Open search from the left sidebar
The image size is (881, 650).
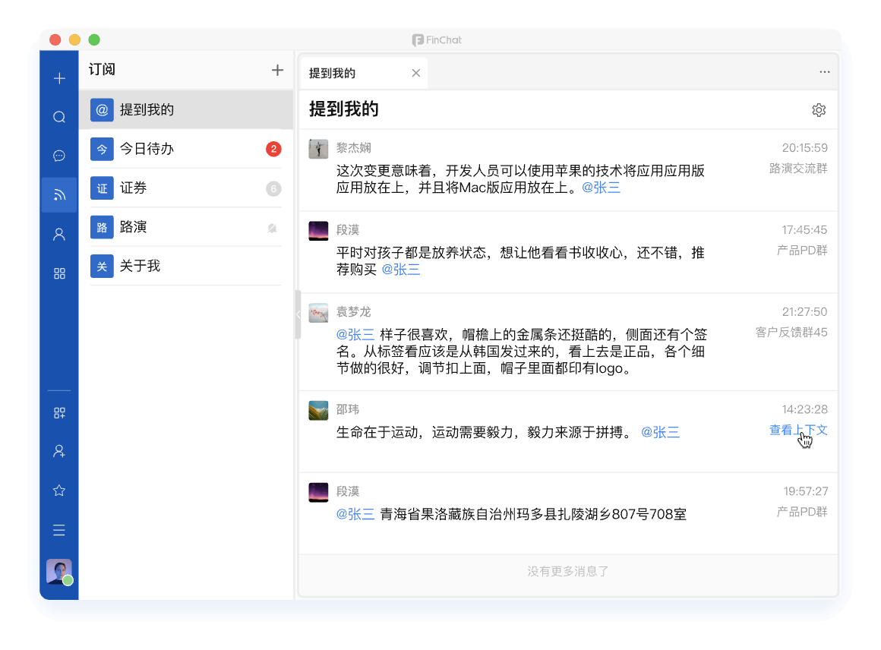click(59, 117)
